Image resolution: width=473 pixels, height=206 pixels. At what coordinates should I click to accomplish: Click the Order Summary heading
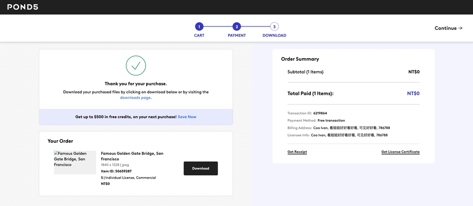tap(300, 59)
